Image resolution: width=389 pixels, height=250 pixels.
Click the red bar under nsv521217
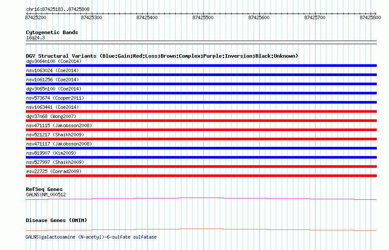(201, 139)
